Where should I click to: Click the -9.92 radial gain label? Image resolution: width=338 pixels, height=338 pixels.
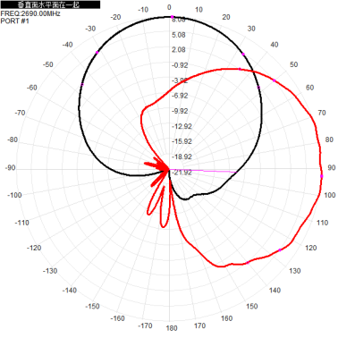click(x=180, y=111)
